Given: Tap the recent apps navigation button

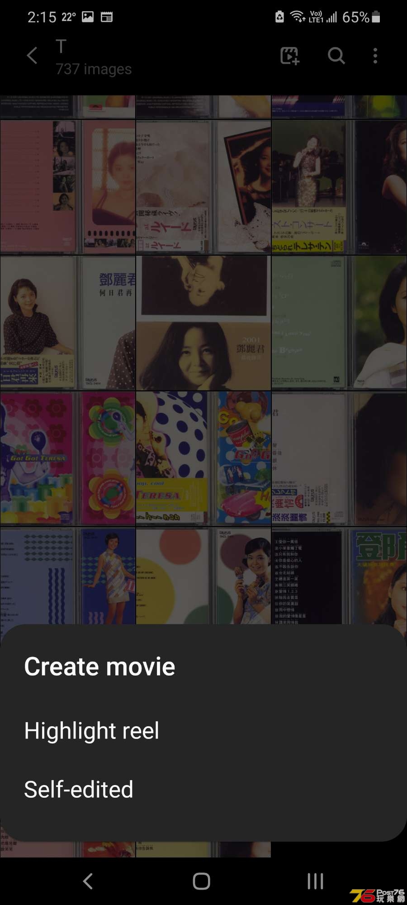Looking at the screenshot, I should click(x=315, y=881).
